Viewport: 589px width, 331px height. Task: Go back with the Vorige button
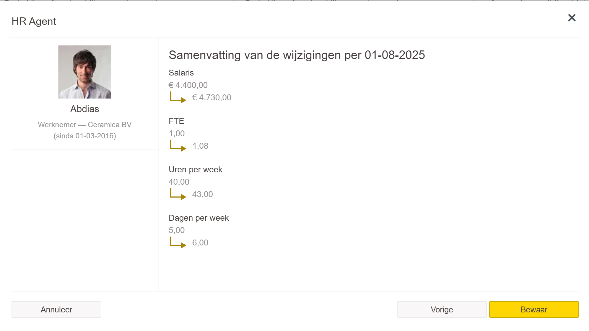coord(442,309)
